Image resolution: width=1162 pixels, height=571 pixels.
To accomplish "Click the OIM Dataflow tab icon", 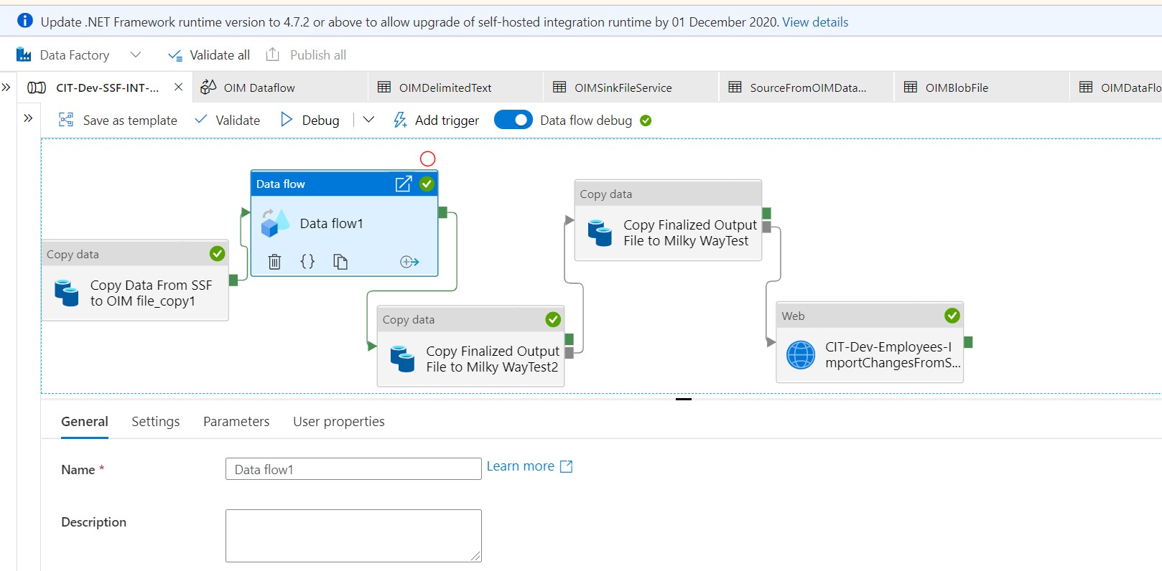I will 208,87.
